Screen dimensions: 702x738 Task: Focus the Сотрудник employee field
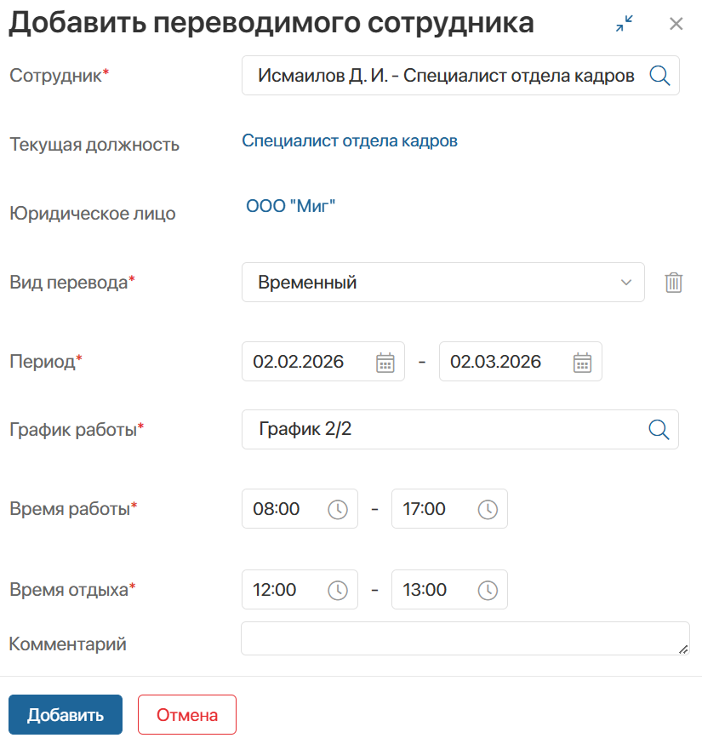tap(460, 75)
